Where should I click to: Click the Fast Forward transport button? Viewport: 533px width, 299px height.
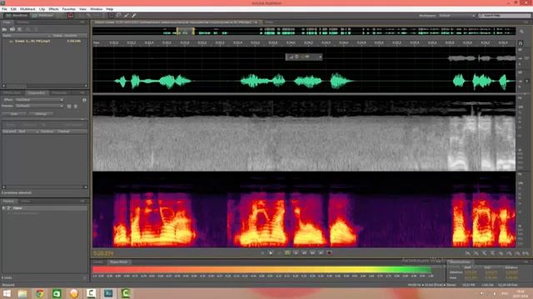pos(312,252)
